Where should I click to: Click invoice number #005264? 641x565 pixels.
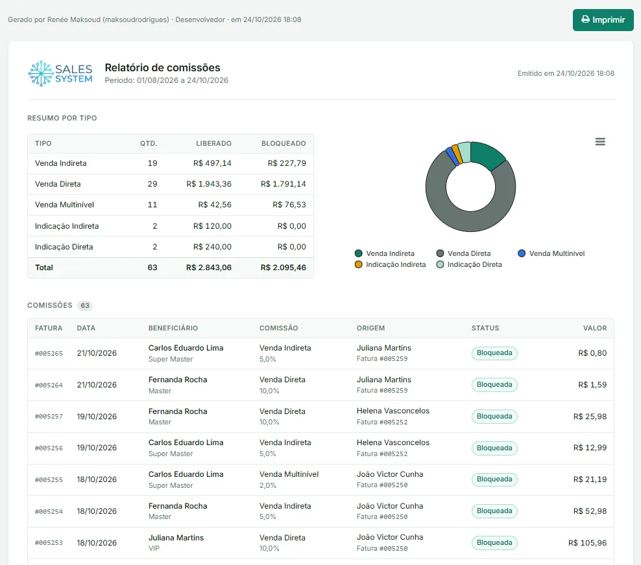pyautogui.click(x=49, y=385)
